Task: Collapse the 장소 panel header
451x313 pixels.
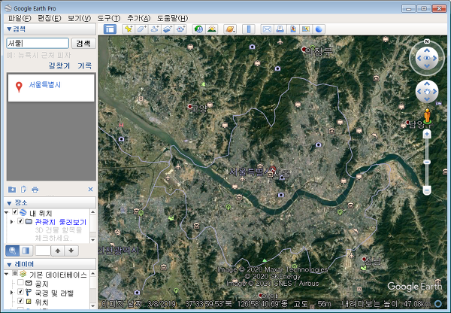Action: tap(50, 202)
